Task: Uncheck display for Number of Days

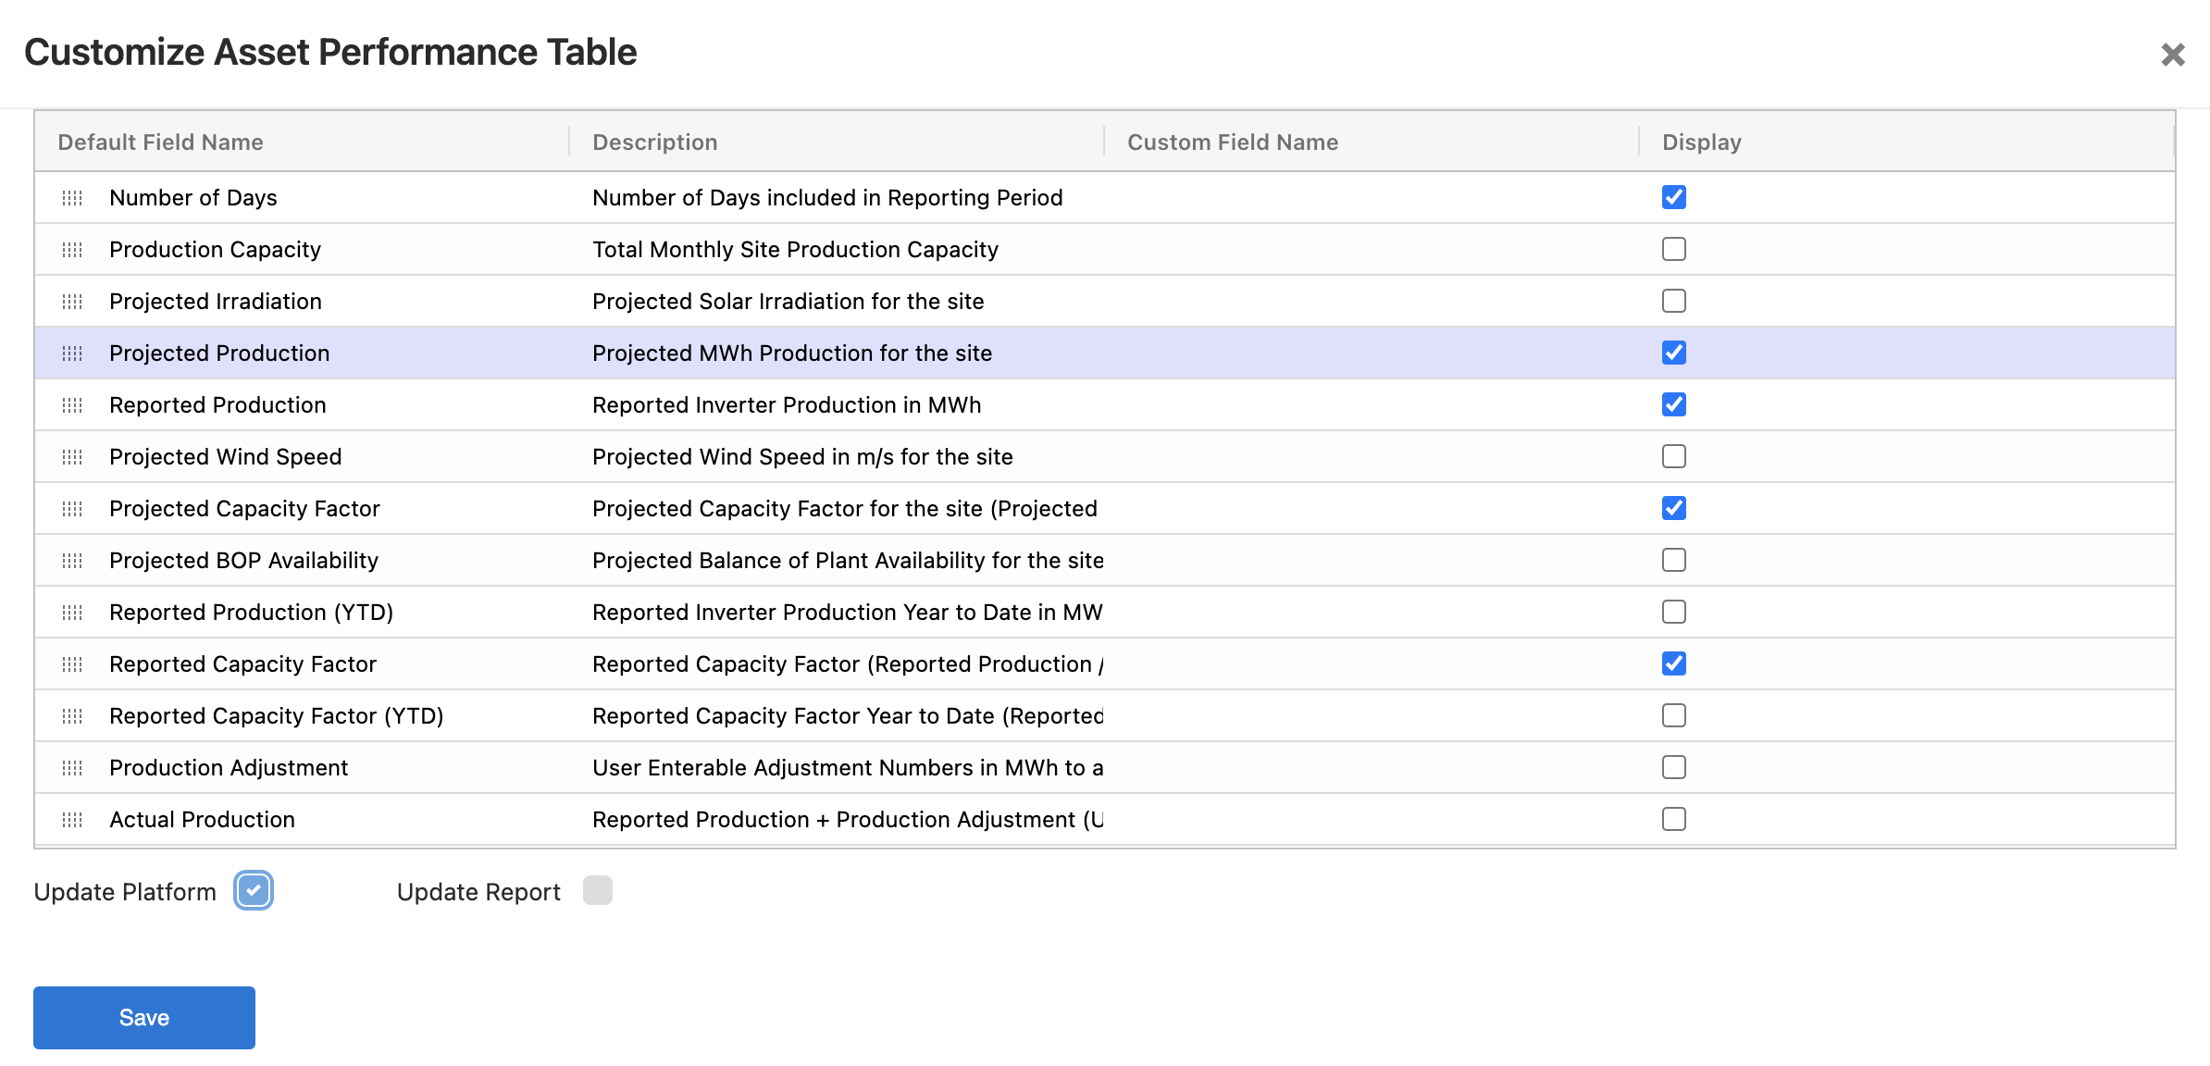Action: click(x=1673, y=197)
